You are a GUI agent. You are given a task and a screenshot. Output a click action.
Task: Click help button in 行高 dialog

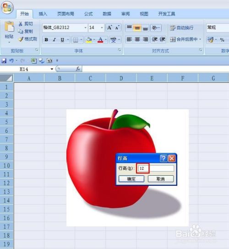(164, 158)
